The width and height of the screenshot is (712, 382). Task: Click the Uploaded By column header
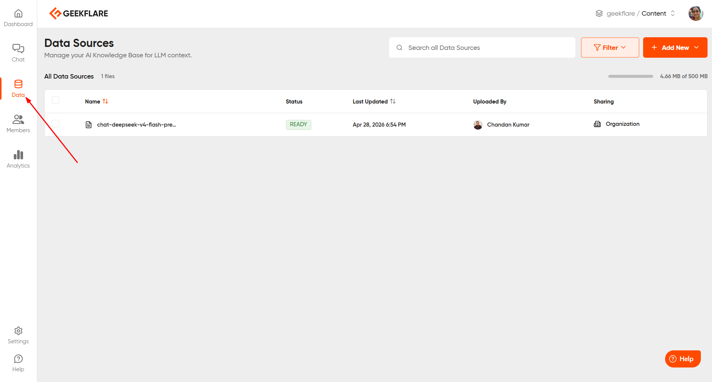pos(490,102)
